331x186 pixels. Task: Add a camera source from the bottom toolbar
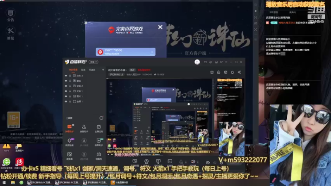pos(146,162)
